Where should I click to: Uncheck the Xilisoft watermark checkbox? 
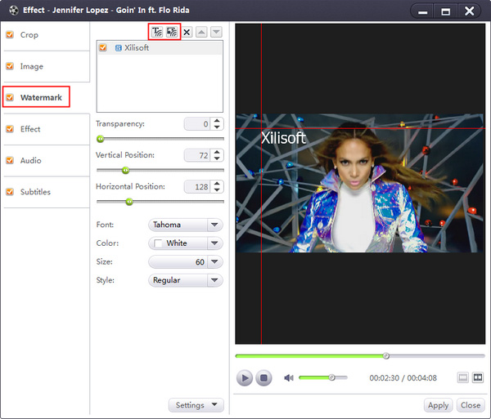click(103, 48)
